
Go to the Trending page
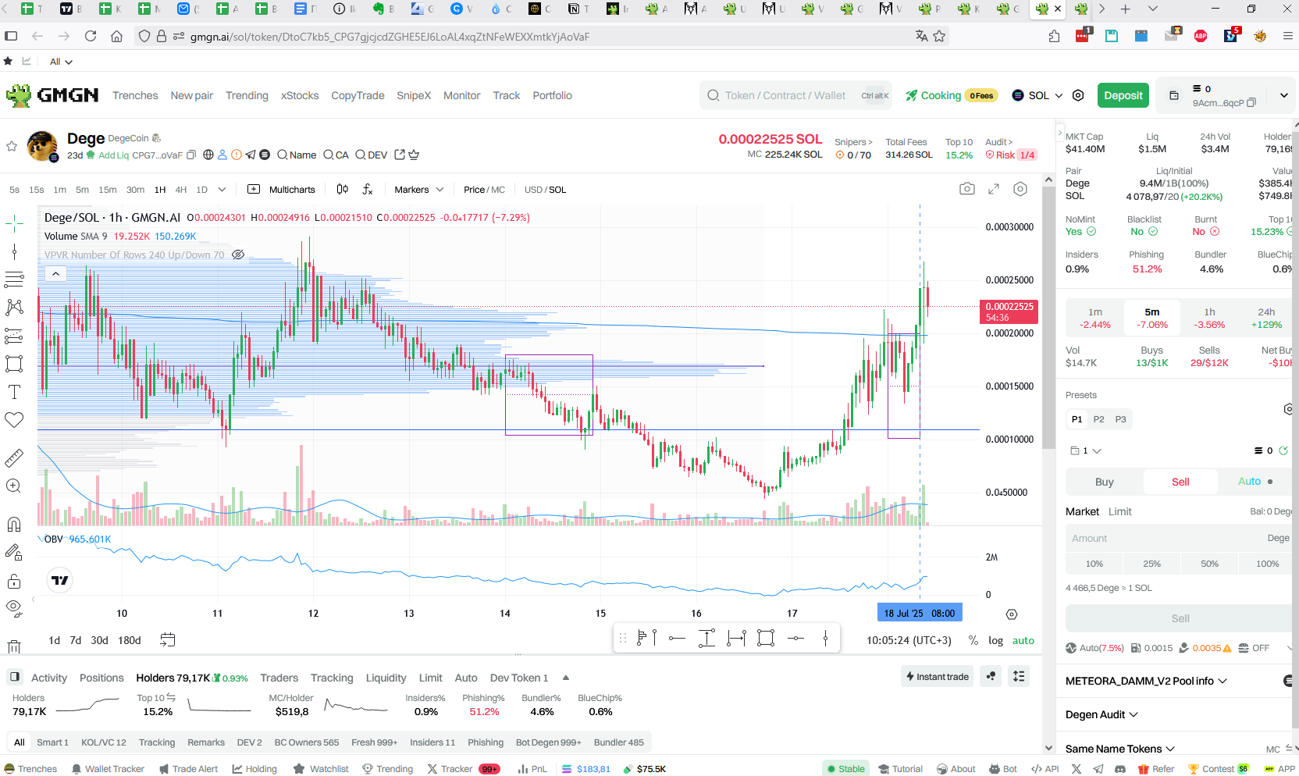pos(247,95)
